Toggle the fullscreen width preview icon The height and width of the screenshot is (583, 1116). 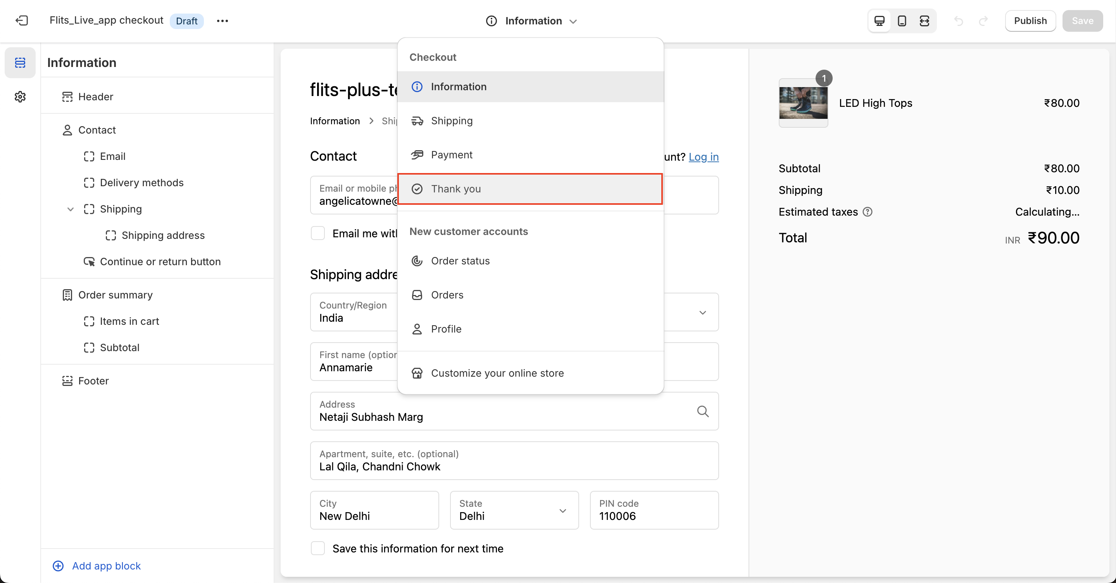click(924, 21)
